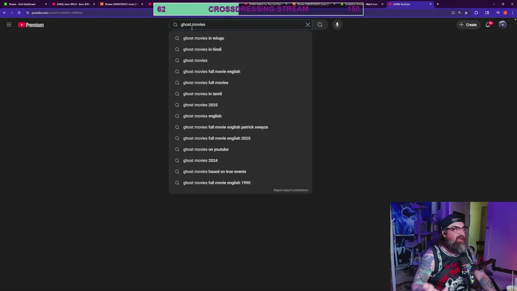
Task: Pick ghost movies full movie english suggestion
Action: coord(240,72)
